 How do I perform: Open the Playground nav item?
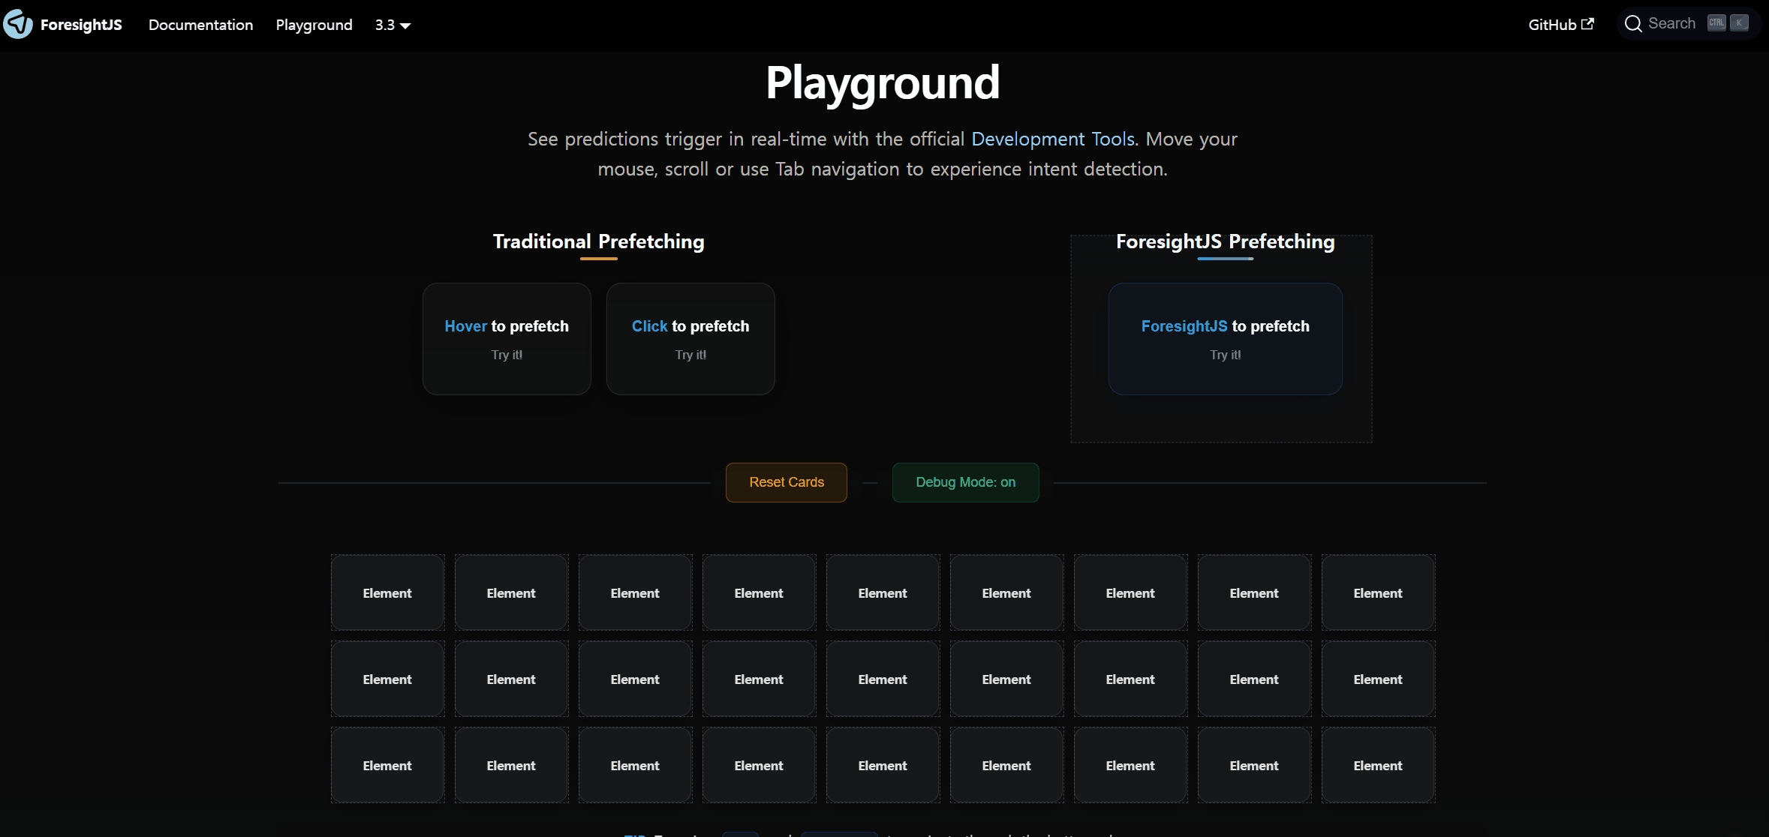coord(314,25)
